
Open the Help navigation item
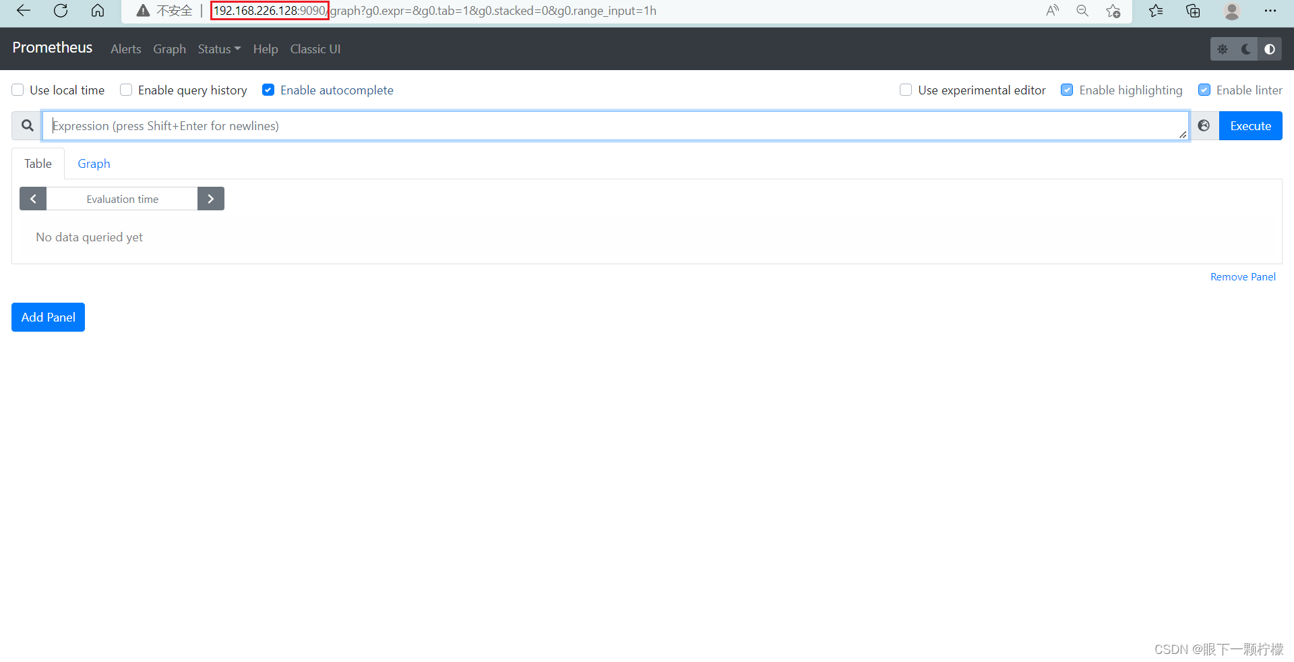pyautogui.click(x=266, y=49)
